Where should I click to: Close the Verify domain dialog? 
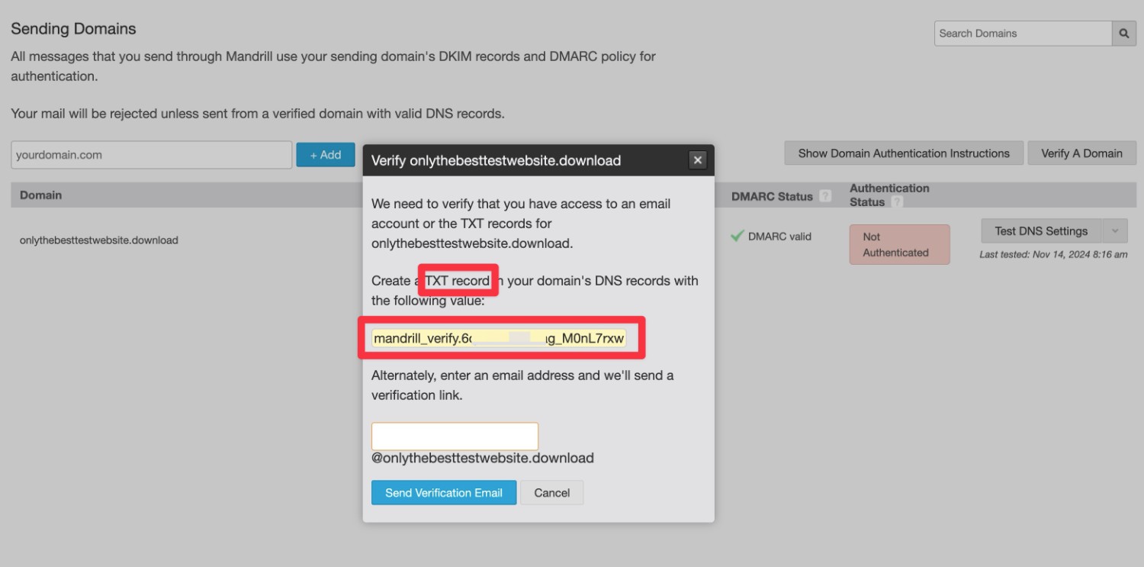[x=697, y=160]
